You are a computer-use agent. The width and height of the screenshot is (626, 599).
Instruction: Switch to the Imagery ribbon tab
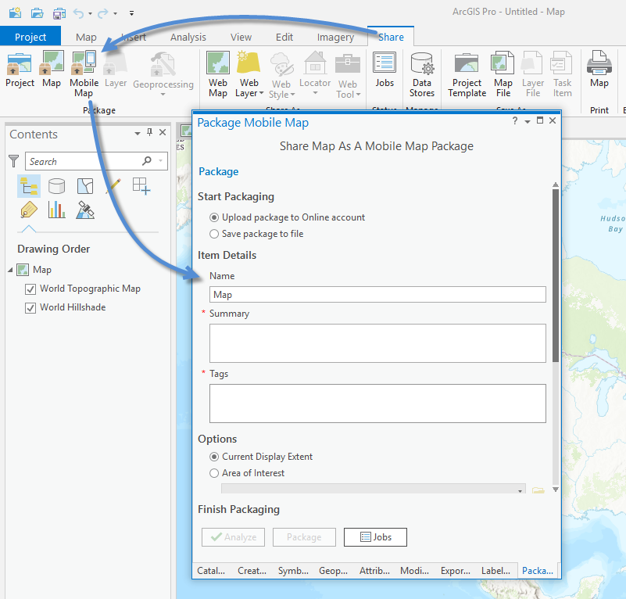pyautogui.click(x=335, y=38)
